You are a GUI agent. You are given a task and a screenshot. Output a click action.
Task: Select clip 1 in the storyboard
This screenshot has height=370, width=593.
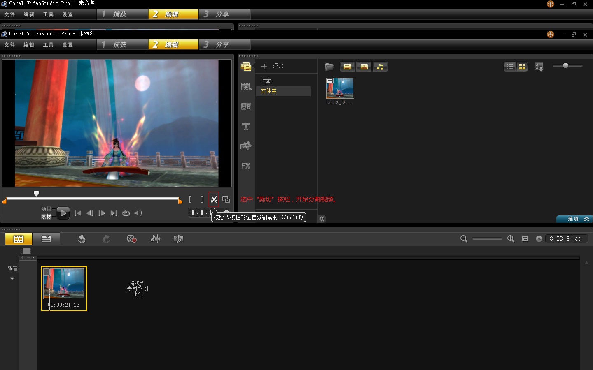(x=64, y=289)
